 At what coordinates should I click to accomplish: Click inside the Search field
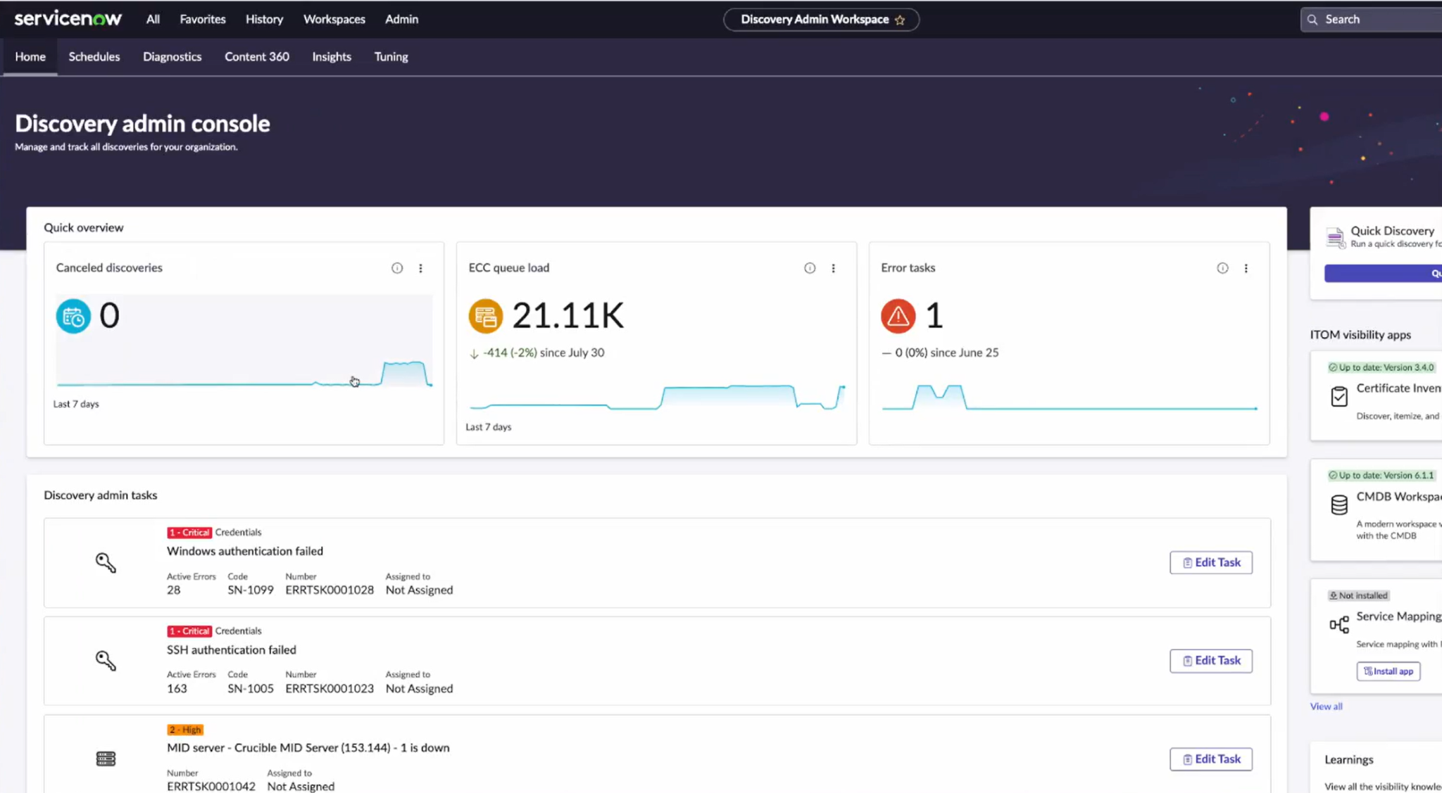point(1373,19)
